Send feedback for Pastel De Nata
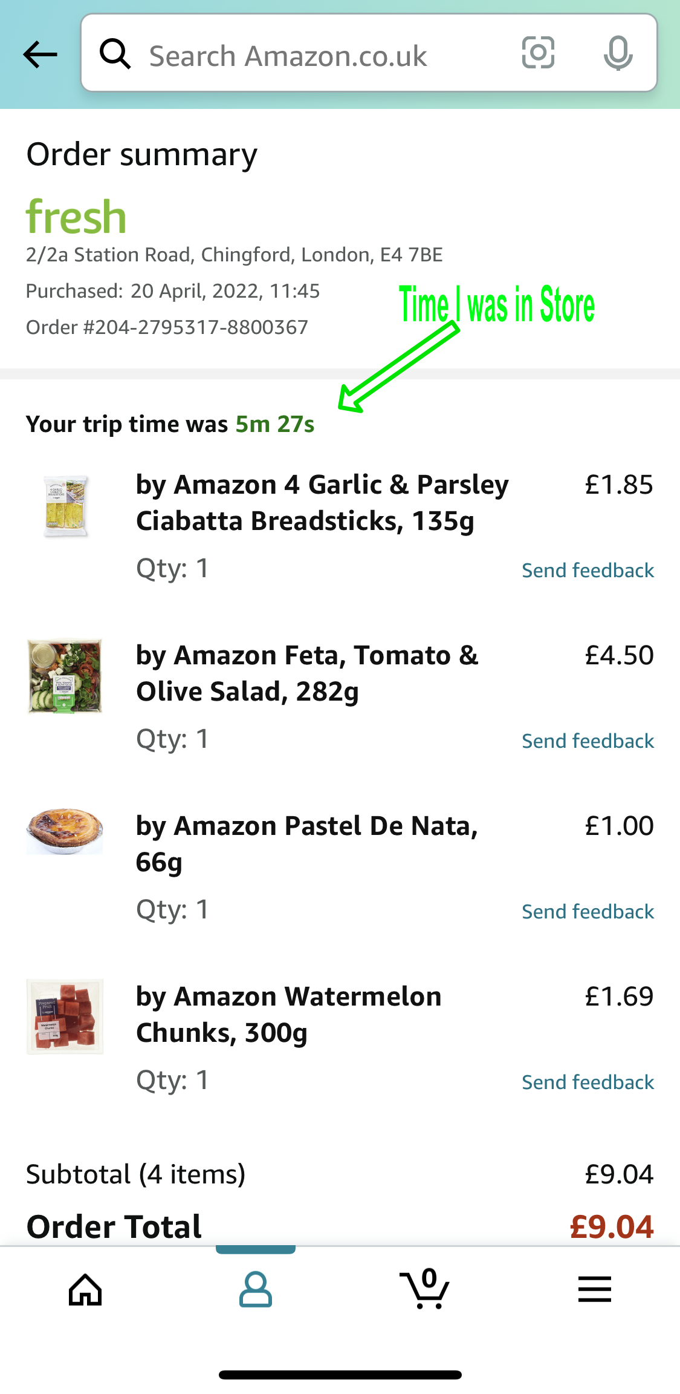This screenshot has width=680, height=1394. click(588, 912)
